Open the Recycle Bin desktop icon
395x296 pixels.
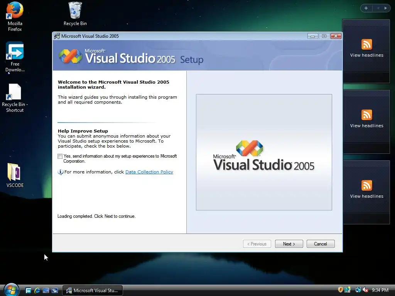pos(75,14)
